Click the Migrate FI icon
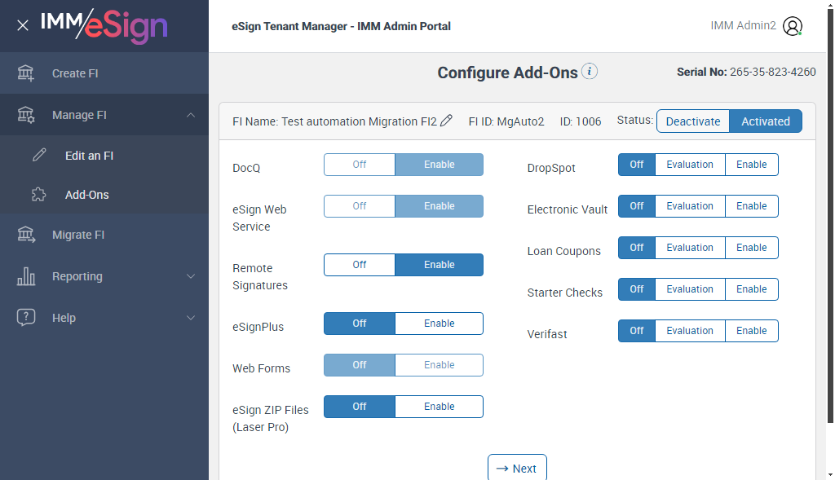835x480 pixels. pos(26,235)
